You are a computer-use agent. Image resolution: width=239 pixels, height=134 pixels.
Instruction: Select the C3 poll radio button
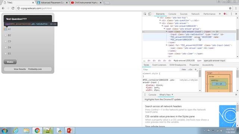pyautogui.click(x=6, y=41)
